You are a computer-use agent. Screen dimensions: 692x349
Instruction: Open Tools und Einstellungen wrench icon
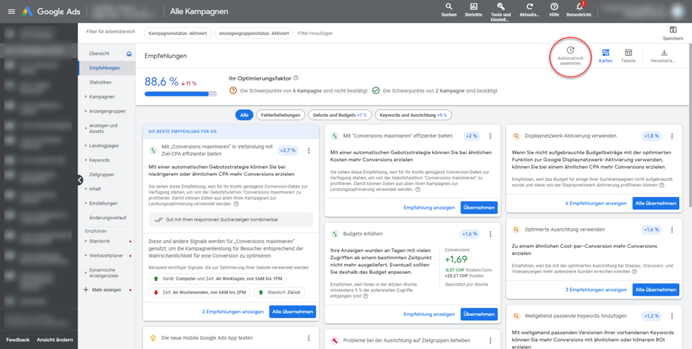pos(501,7)
